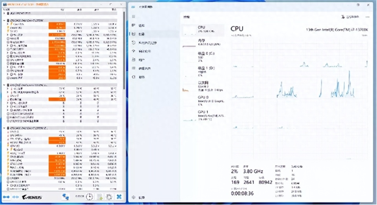Image resolution: width=377 pixels, height=205 pixels.
Task: Open Details page in Task Manager sidebar
Action: pos(154,68)
